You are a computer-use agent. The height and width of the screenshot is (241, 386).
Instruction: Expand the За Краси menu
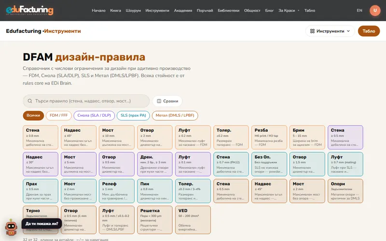tap(289, 10)
